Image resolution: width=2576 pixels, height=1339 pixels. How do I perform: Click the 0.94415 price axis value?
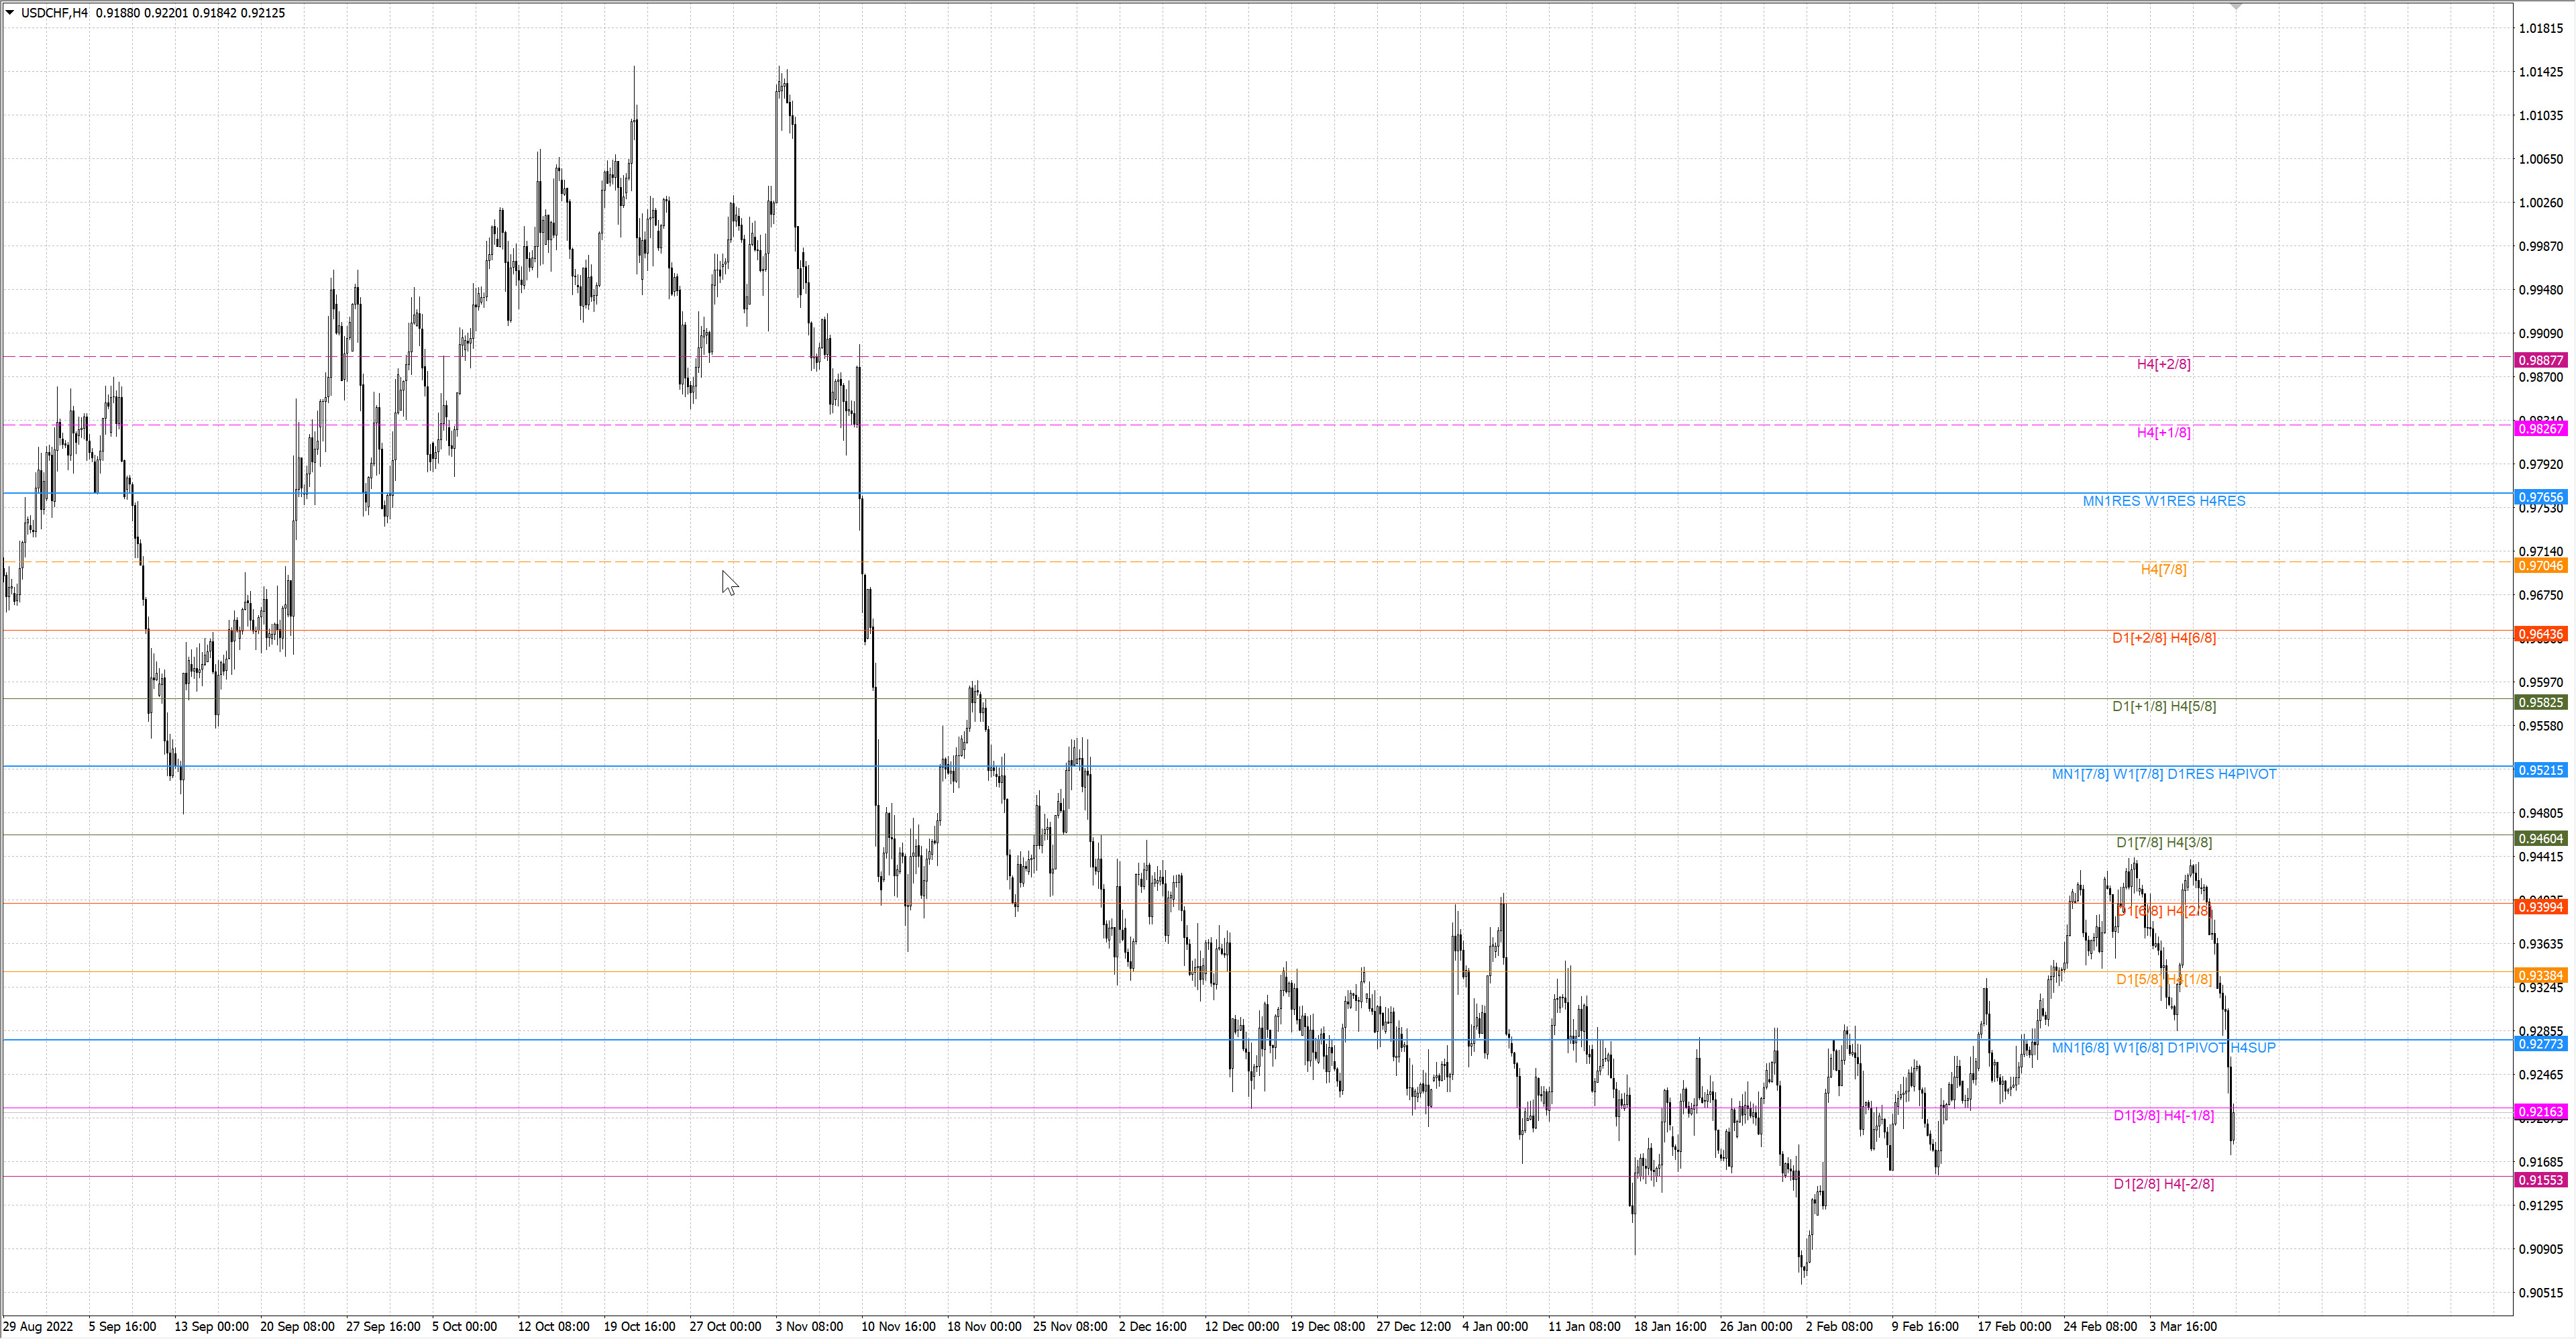(x=2541, y=857)
